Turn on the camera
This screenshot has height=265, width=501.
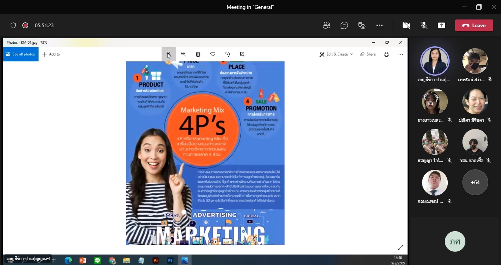point(406,25)
